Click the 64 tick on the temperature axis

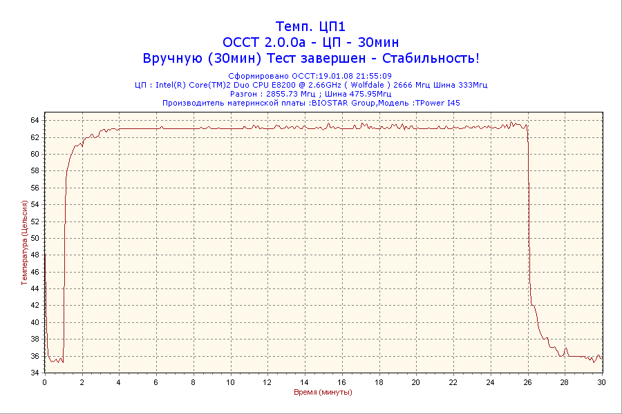click(33, 120)
